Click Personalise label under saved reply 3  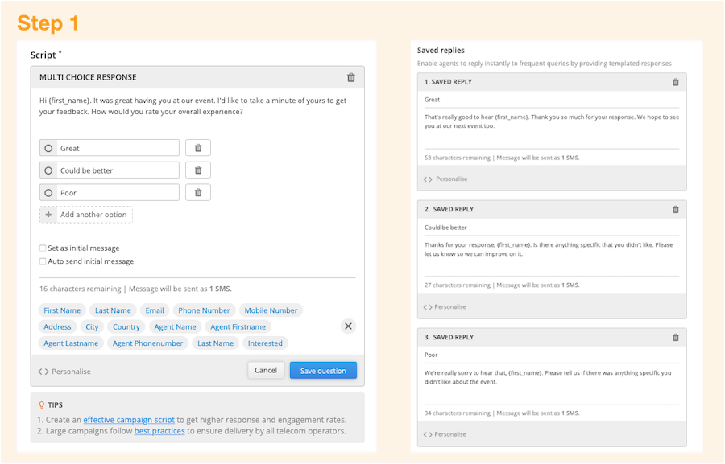point(450,434)
